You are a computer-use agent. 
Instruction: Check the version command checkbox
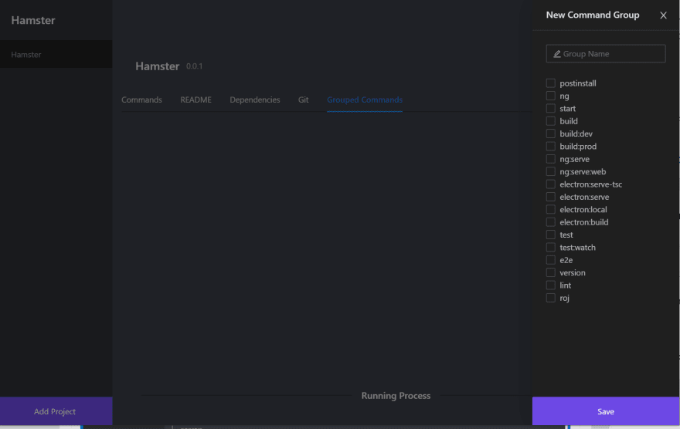tap(550, 272)
